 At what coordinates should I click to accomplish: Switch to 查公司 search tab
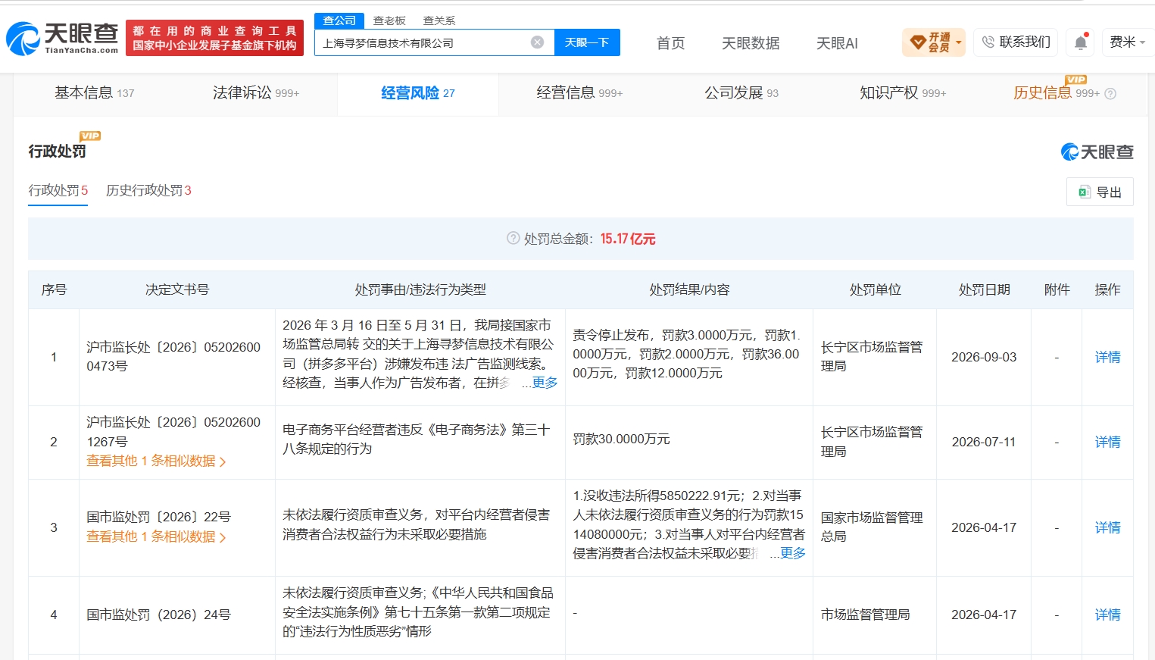click(339, 20)
